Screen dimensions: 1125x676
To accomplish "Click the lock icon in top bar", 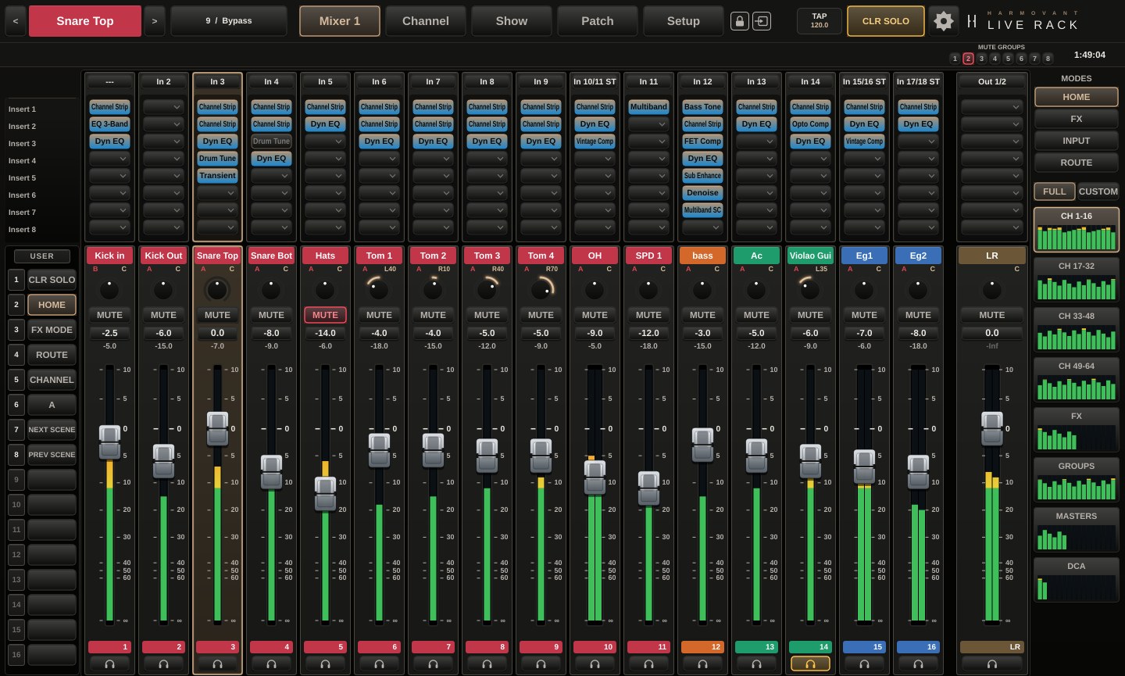I will click(x=740, y=21).
